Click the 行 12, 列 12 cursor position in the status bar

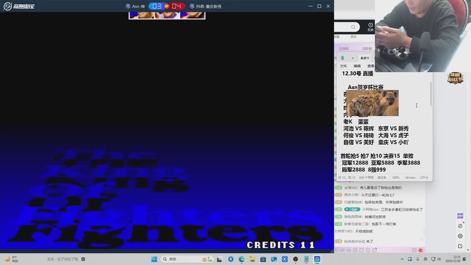(x=347, y=178)
